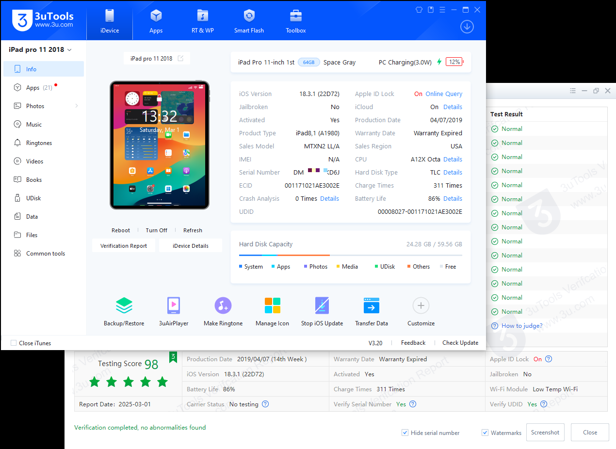Open Files in the sidebar
This screenshot has height=449, width=616.
click(44, 235)
